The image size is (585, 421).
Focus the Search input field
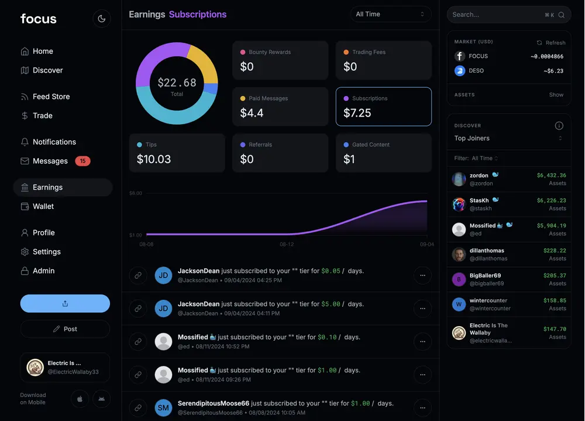click(496, 15)
